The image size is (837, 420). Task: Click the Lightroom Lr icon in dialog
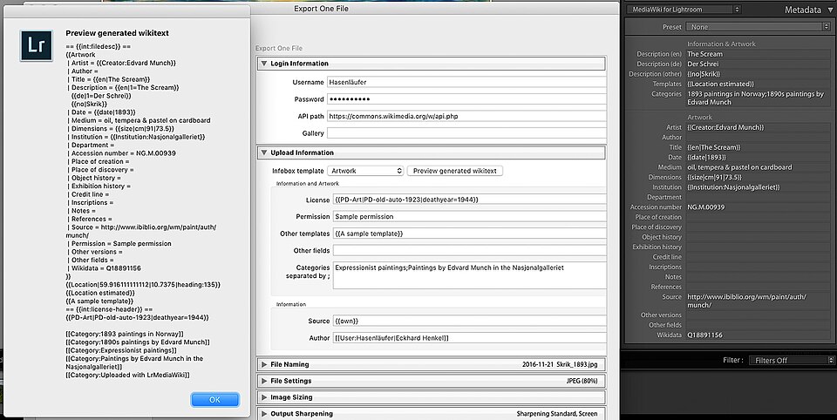[37, 46]
